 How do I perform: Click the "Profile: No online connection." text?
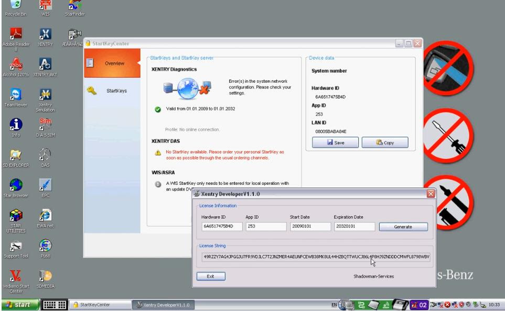[192, 129]
